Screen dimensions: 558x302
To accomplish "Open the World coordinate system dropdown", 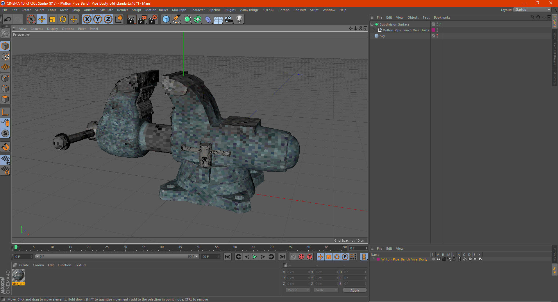I will pyautogui.click(x=298, y=290).
